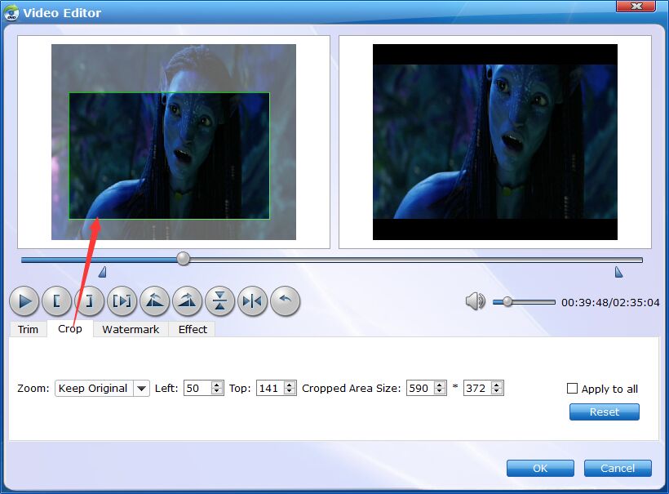This screenshot has height=494, width=669.
Task: Rotate video 90 degrees clockwise
Action: (x=188, y=301)
